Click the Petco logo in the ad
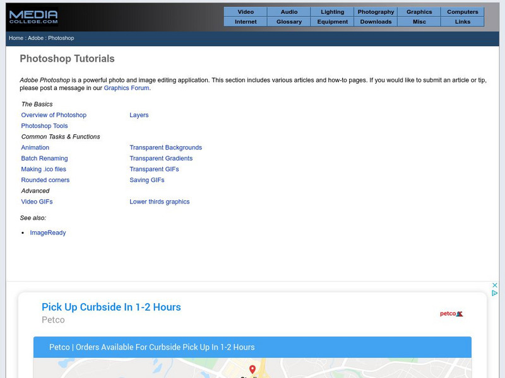The height and width of the screenshot is (378, 505). (451, 313)
